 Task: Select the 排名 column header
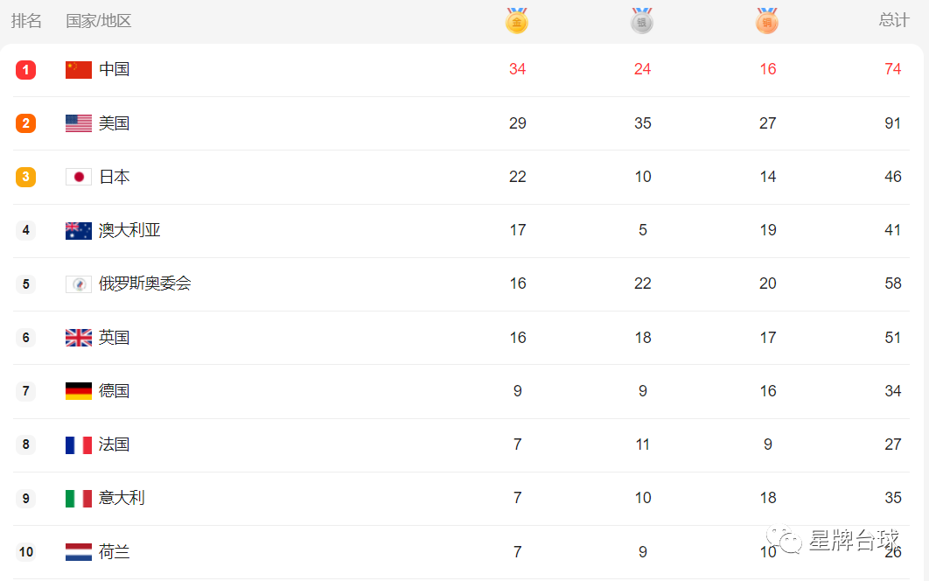coord(26,21)
